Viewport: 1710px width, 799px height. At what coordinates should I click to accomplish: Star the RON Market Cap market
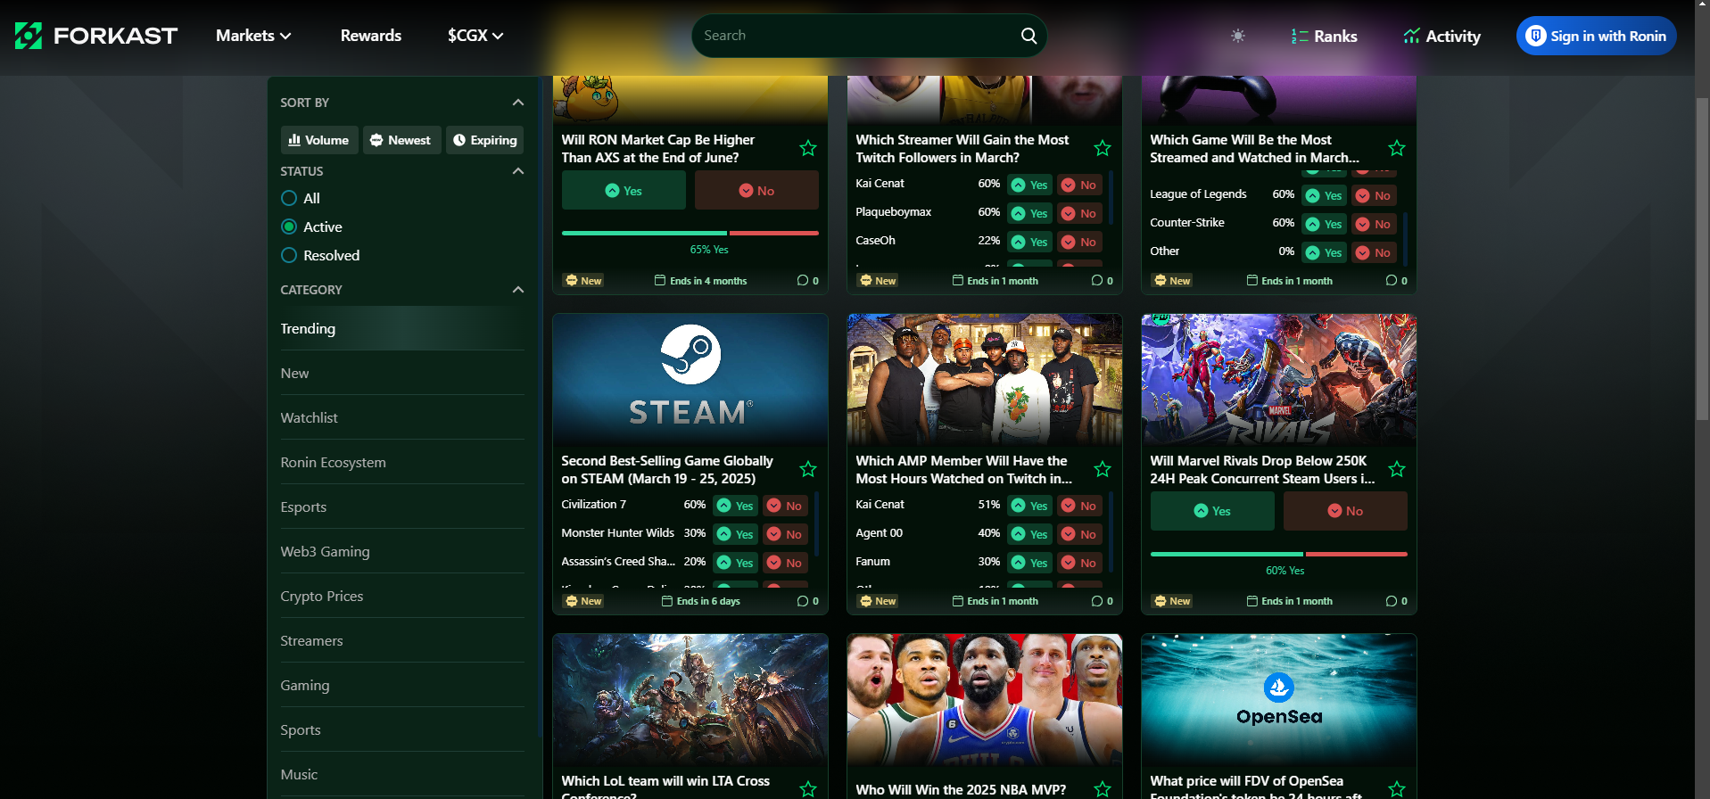(808, 148)
